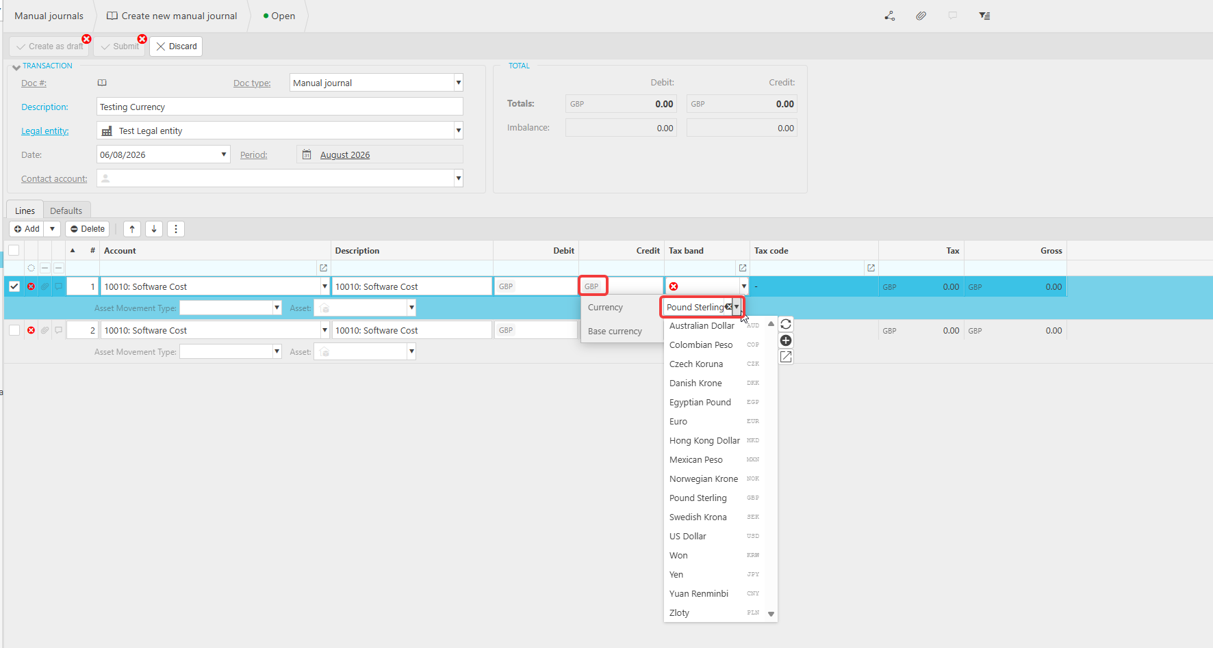Click the error icon on line 1

[31, 286]
